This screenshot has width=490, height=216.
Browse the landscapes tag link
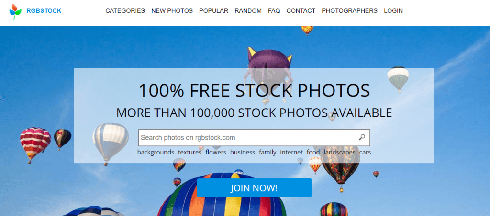[x=339, y=152]
